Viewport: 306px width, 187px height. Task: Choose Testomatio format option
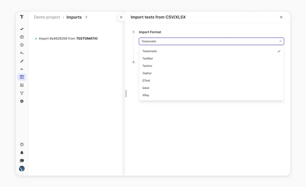click(x=211, y=51)
